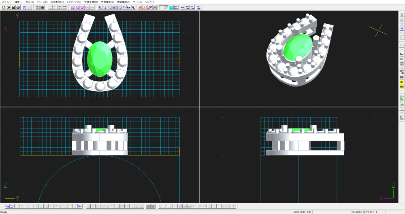The image size is (405, 214).
Task: Click the zoom out magnifier icon
Action: point(104,7)
